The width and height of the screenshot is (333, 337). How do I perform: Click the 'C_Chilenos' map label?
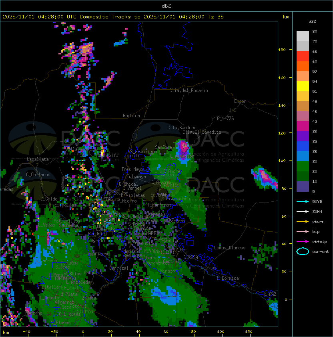[x=38, y=175]
